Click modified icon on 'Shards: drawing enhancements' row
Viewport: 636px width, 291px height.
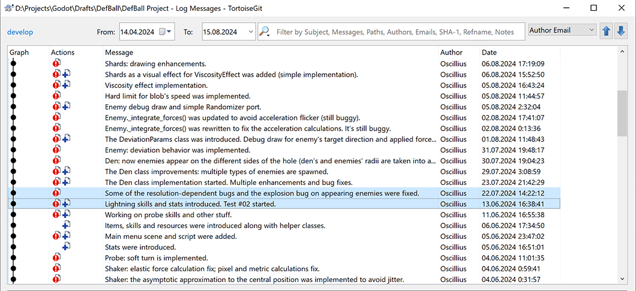point(56,63)
